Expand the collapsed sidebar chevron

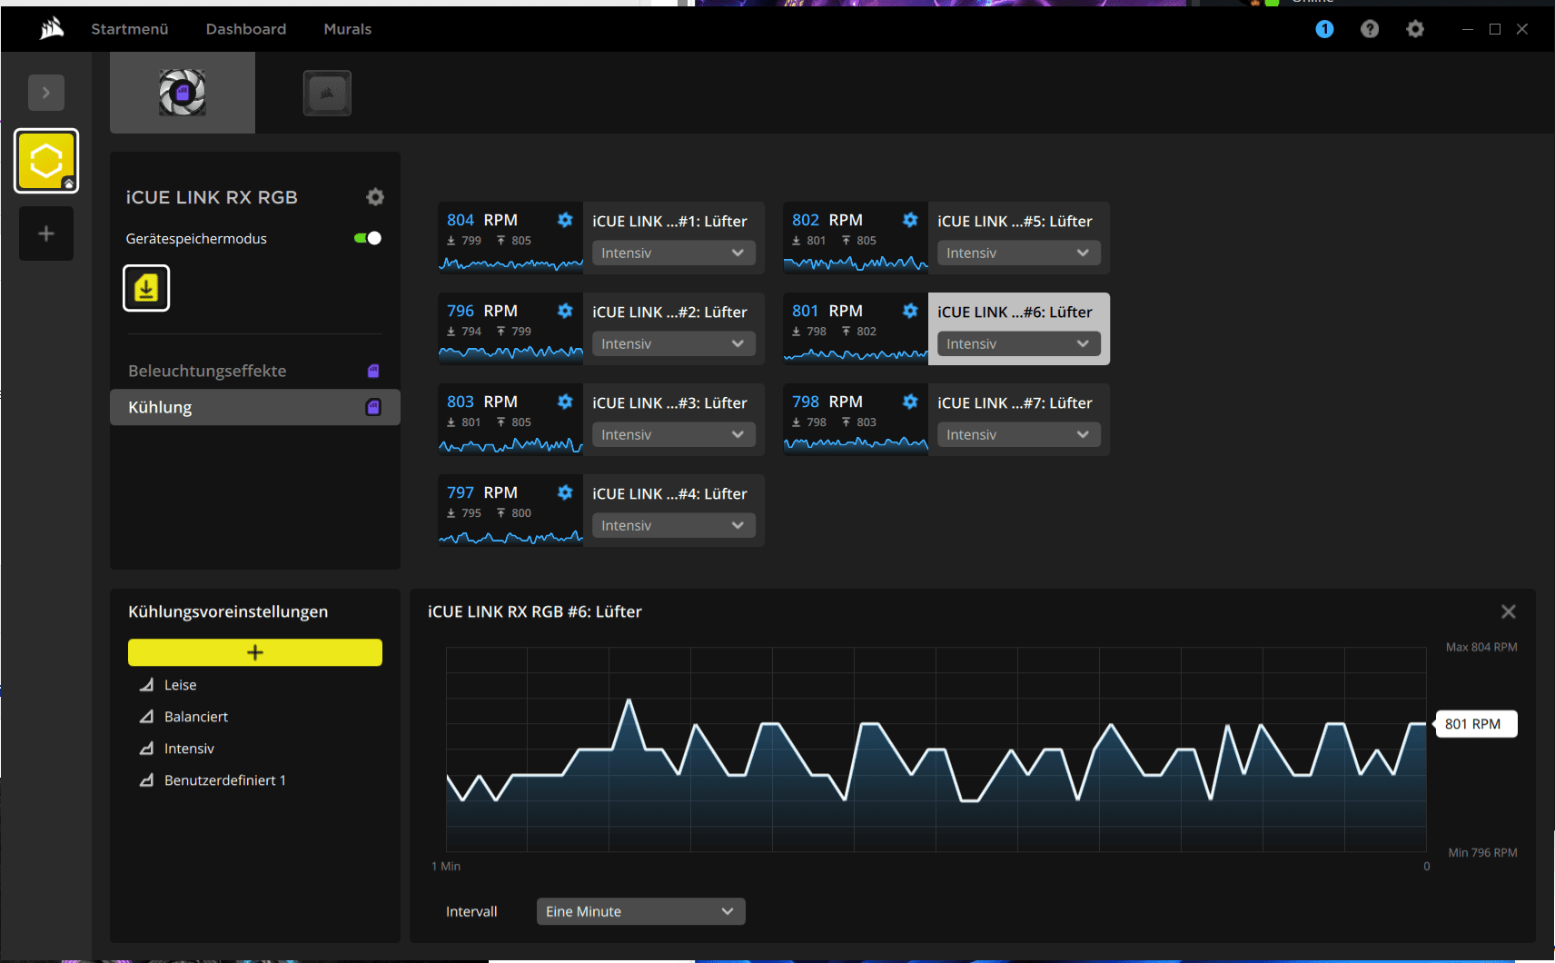pos(46,93)
